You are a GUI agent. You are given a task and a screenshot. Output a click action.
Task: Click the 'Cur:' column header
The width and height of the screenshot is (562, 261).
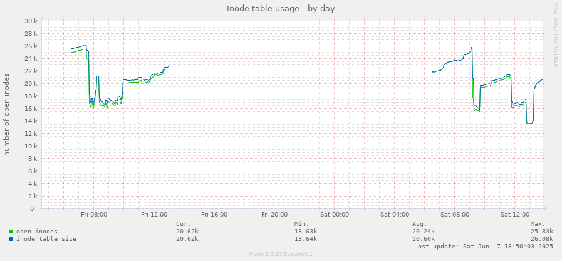click(x=184, y=224)
